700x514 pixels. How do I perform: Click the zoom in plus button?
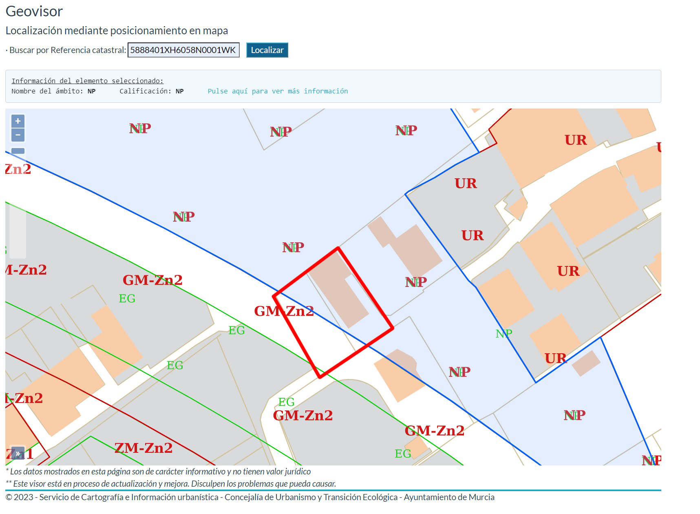(x=18, y=121)
